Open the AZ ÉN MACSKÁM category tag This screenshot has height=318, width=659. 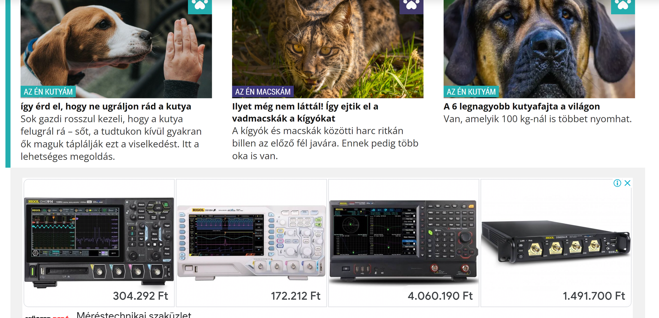pos(263,92)
